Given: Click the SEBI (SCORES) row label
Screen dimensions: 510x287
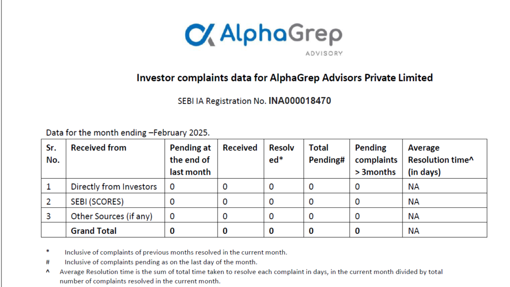Looking at the screenshot, I should click(x=97, y=201).
